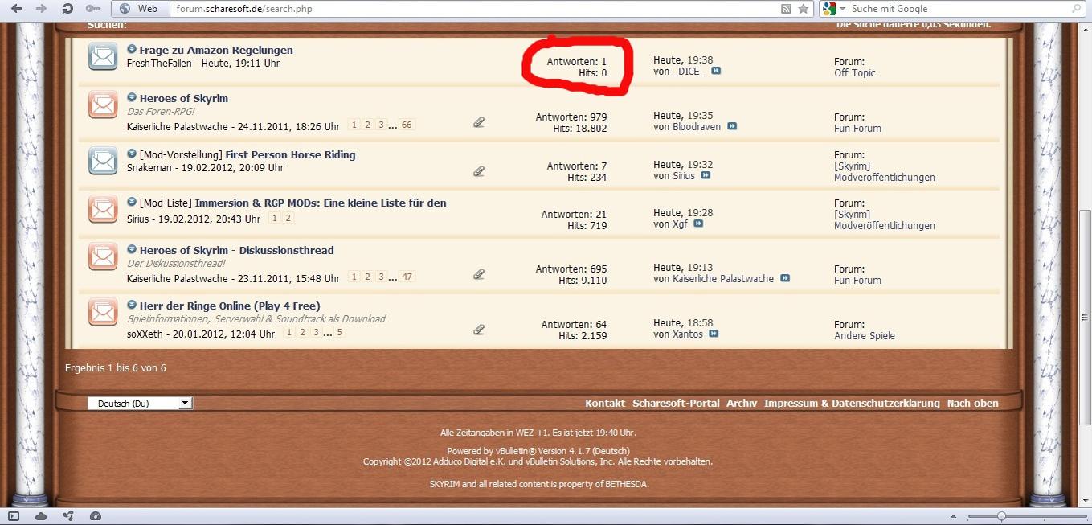The image size is (1092, 525).
Task: Open the Deutsch (Du) language dropdown
Action: click(x=140, y=404)
